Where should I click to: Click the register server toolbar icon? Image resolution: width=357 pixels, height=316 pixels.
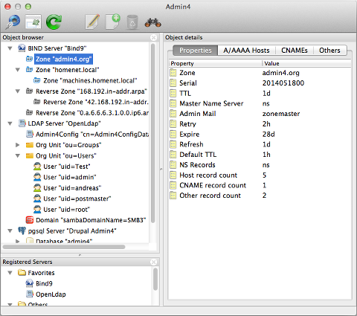coord(33,22)
